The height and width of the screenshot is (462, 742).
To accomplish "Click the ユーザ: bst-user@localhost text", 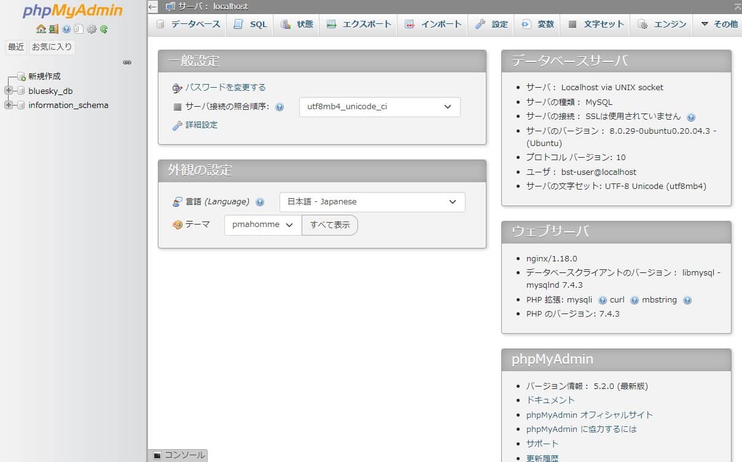I will click(x=581, y=172).
